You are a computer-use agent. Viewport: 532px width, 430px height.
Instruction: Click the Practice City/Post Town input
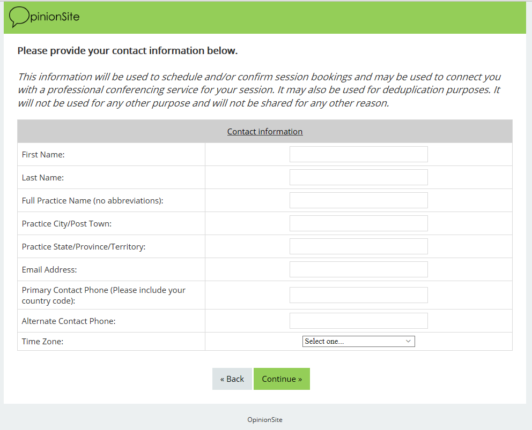tap(358, 223)
